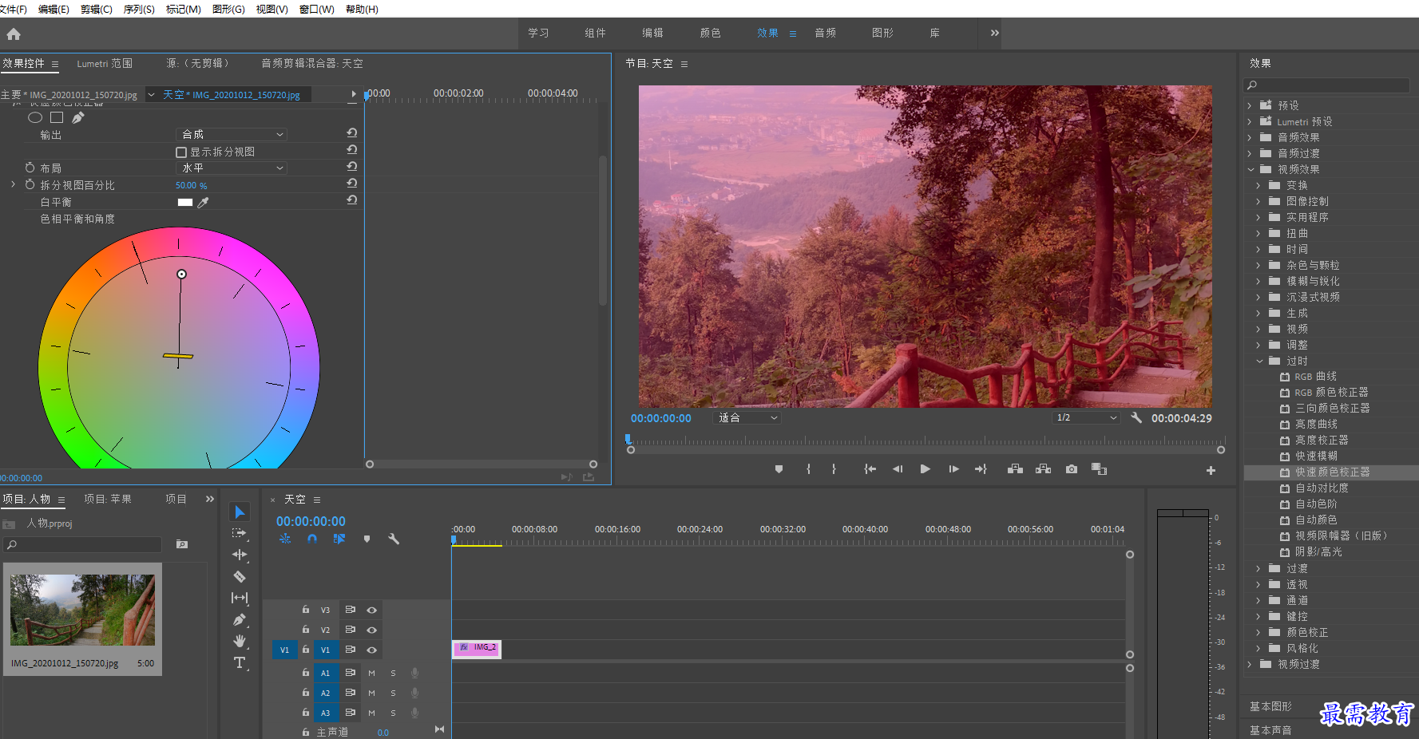Select the Pen tool in the toolbar
Viewport: 1419px width, 739px height.
tap(240, 619)
